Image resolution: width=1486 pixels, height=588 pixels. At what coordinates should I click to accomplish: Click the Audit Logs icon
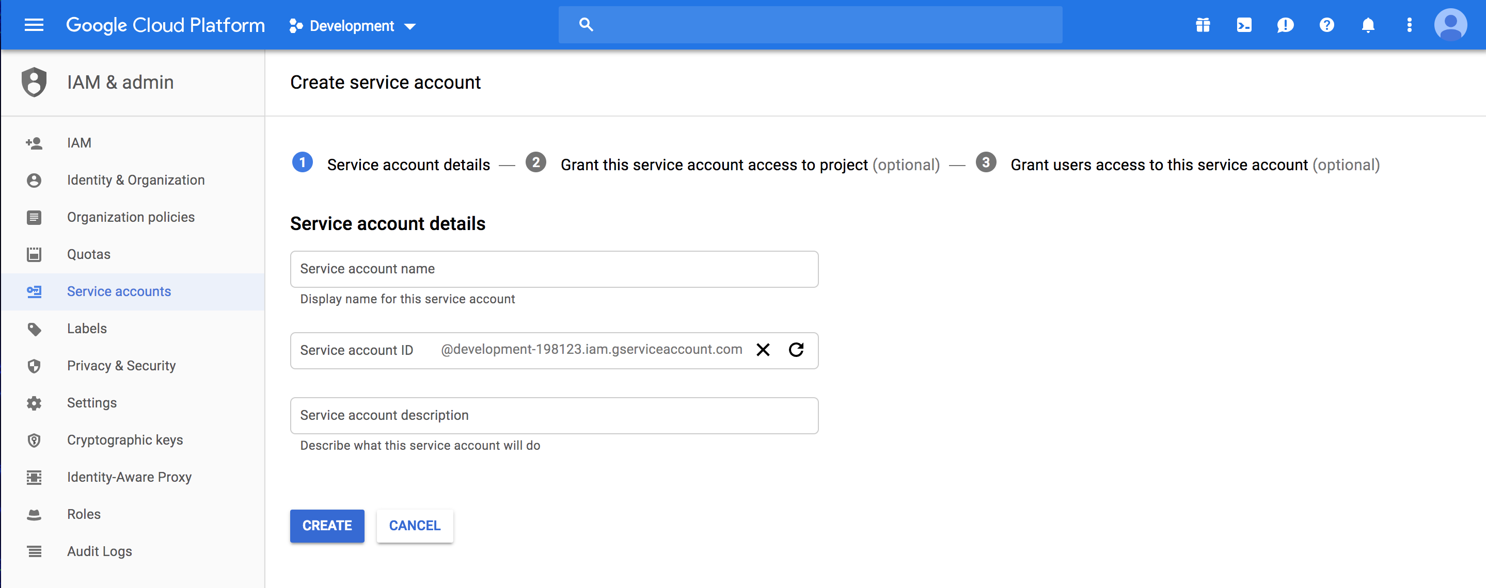click(x=34, y=552)
